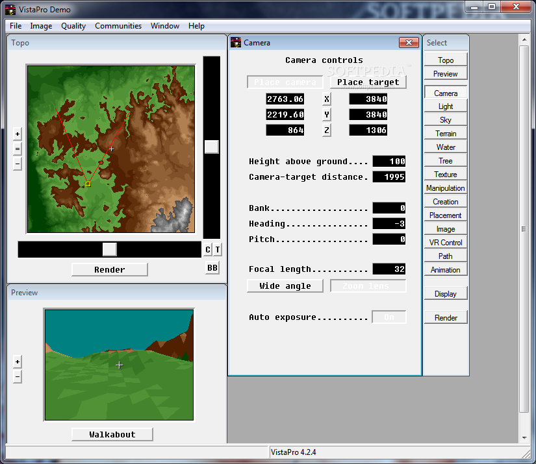Open the Communities menu

(118, 26)
